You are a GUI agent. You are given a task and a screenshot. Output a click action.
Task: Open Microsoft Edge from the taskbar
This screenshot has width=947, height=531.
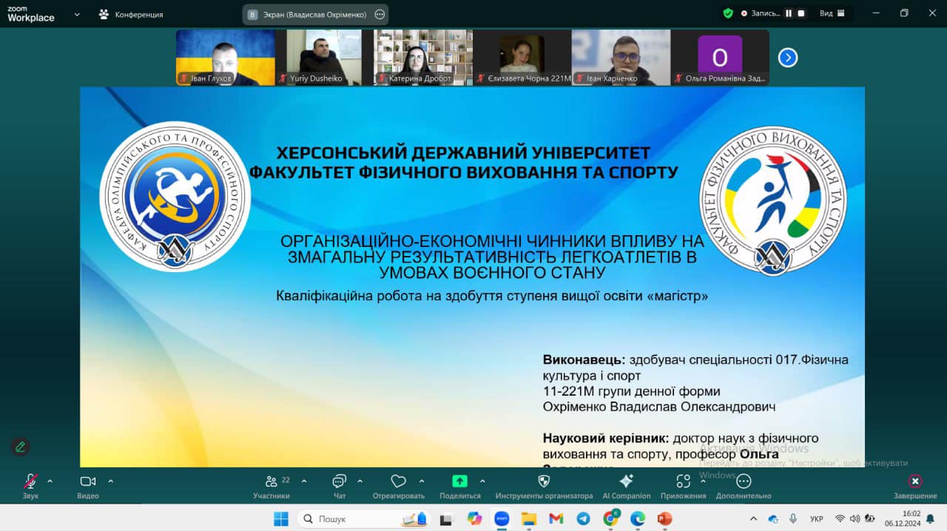click(638, 519)
